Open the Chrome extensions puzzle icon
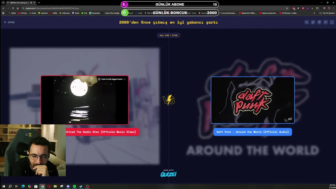Viewport: 336px width, 189px height. coord(317,8)
